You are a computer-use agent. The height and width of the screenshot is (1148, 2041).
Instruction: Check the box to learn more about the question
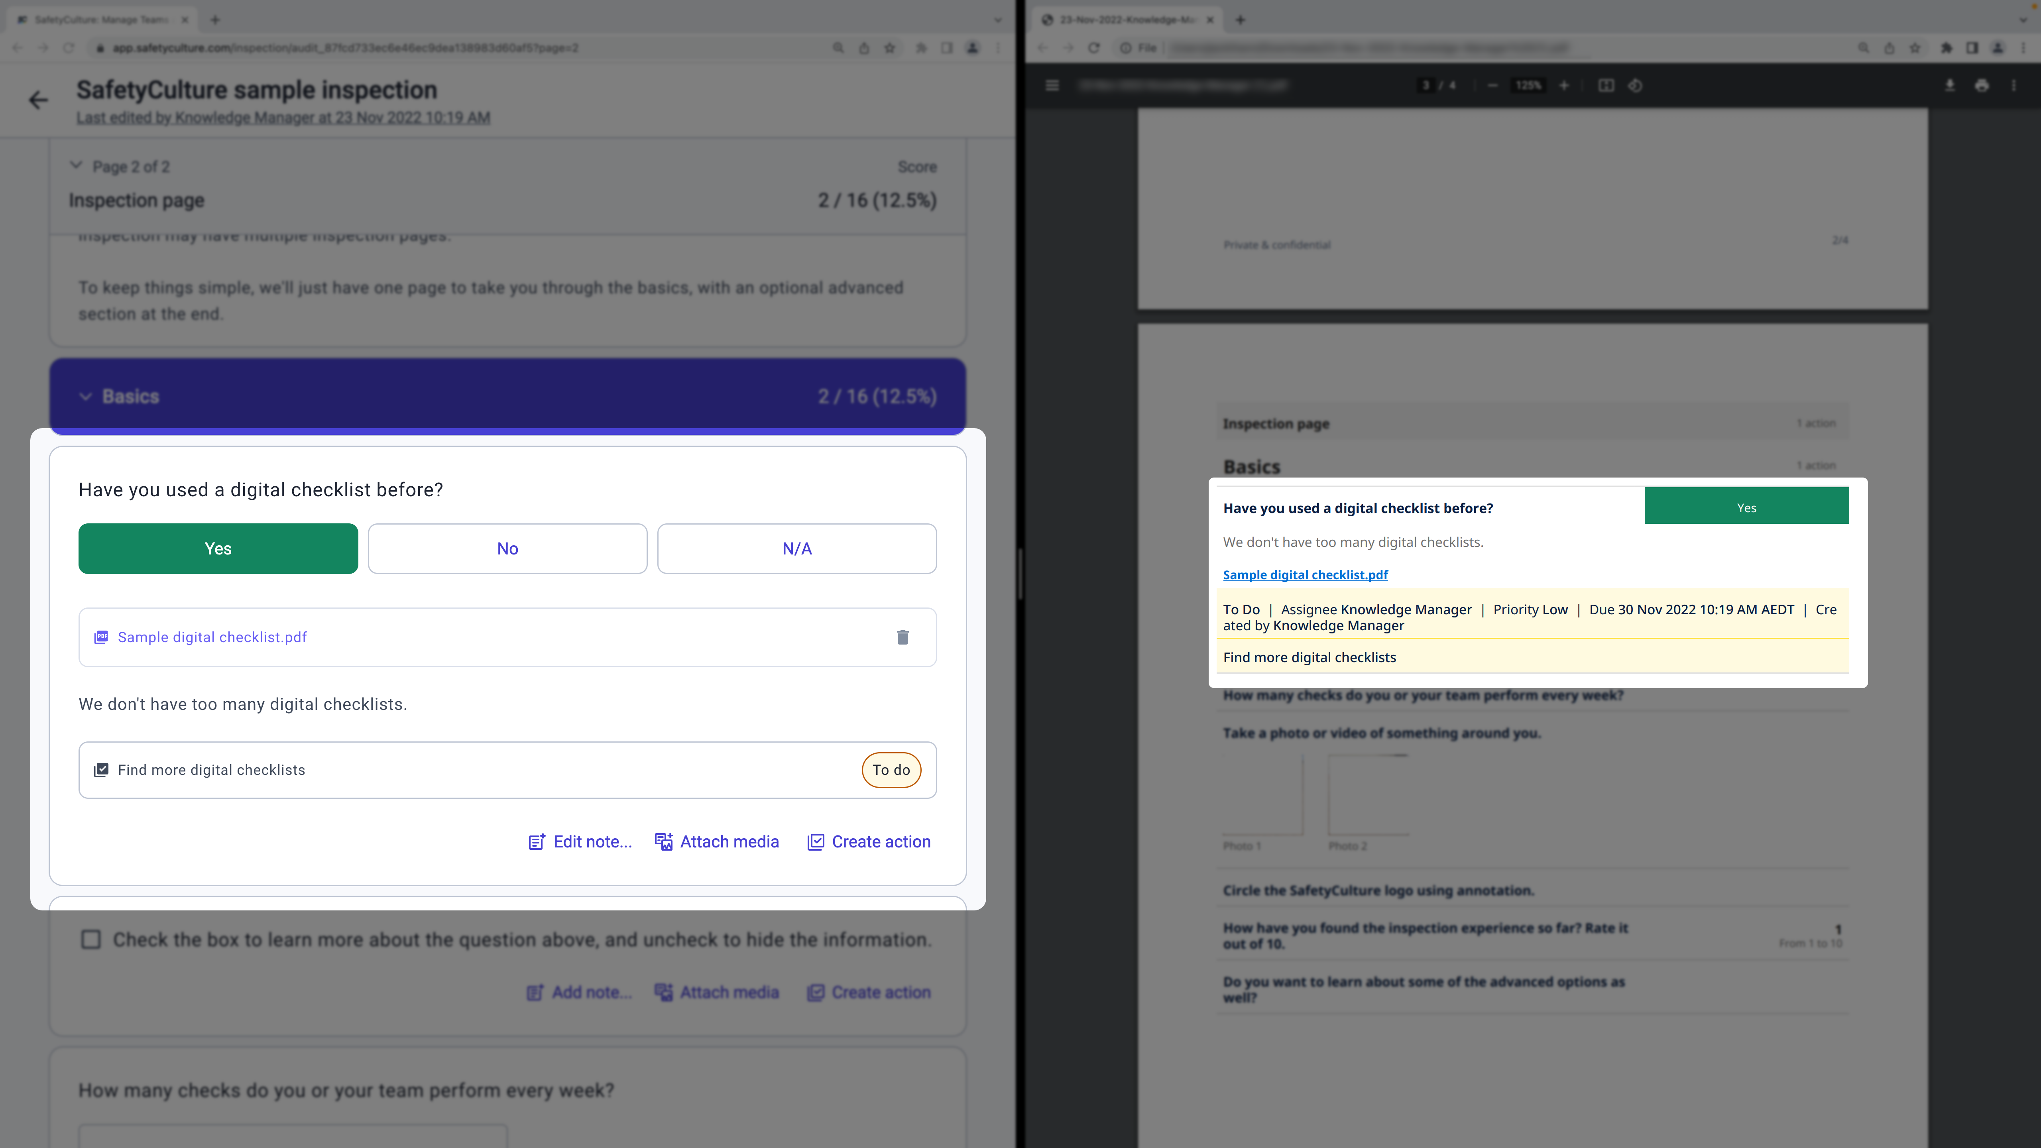(91, 940)
